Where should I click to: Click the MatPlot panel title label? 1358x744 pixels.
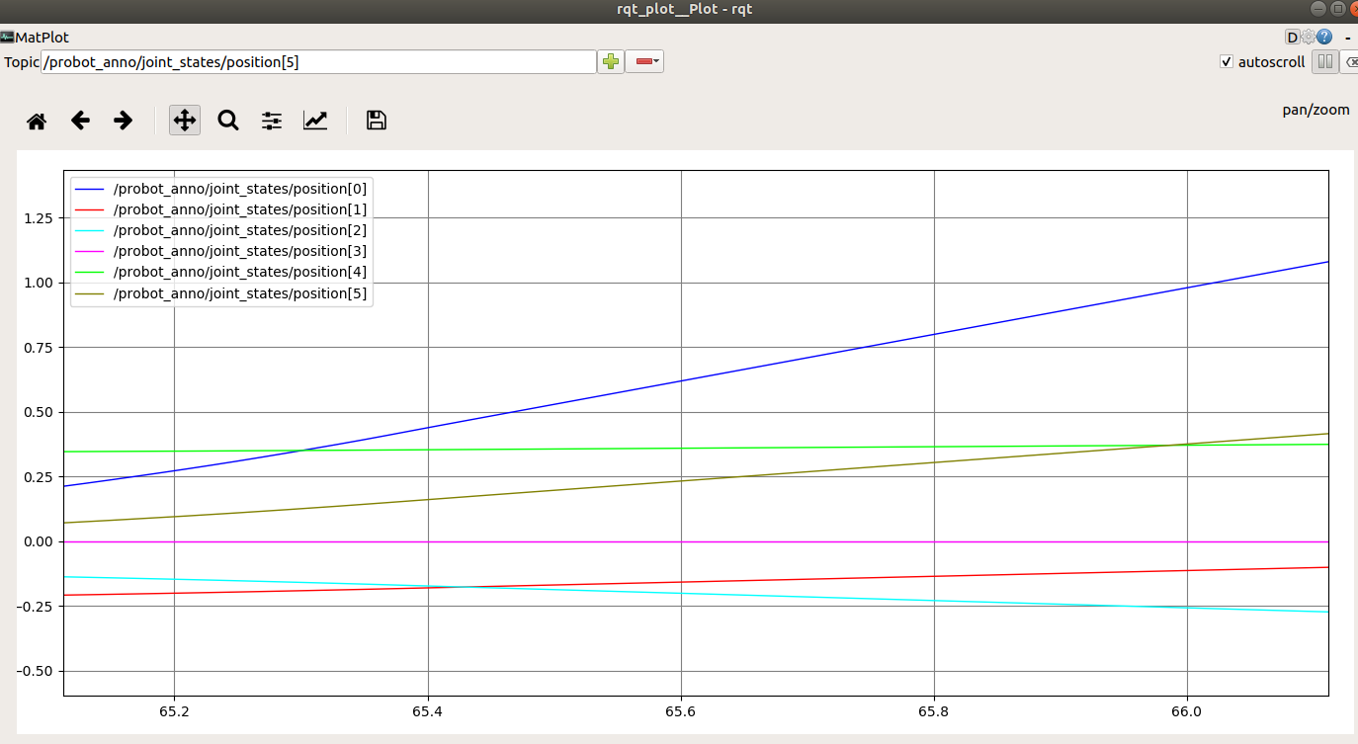[x=42, y=38]
